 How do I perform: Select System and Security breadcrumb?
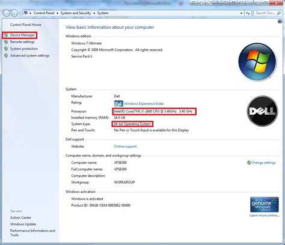[76, 13]
